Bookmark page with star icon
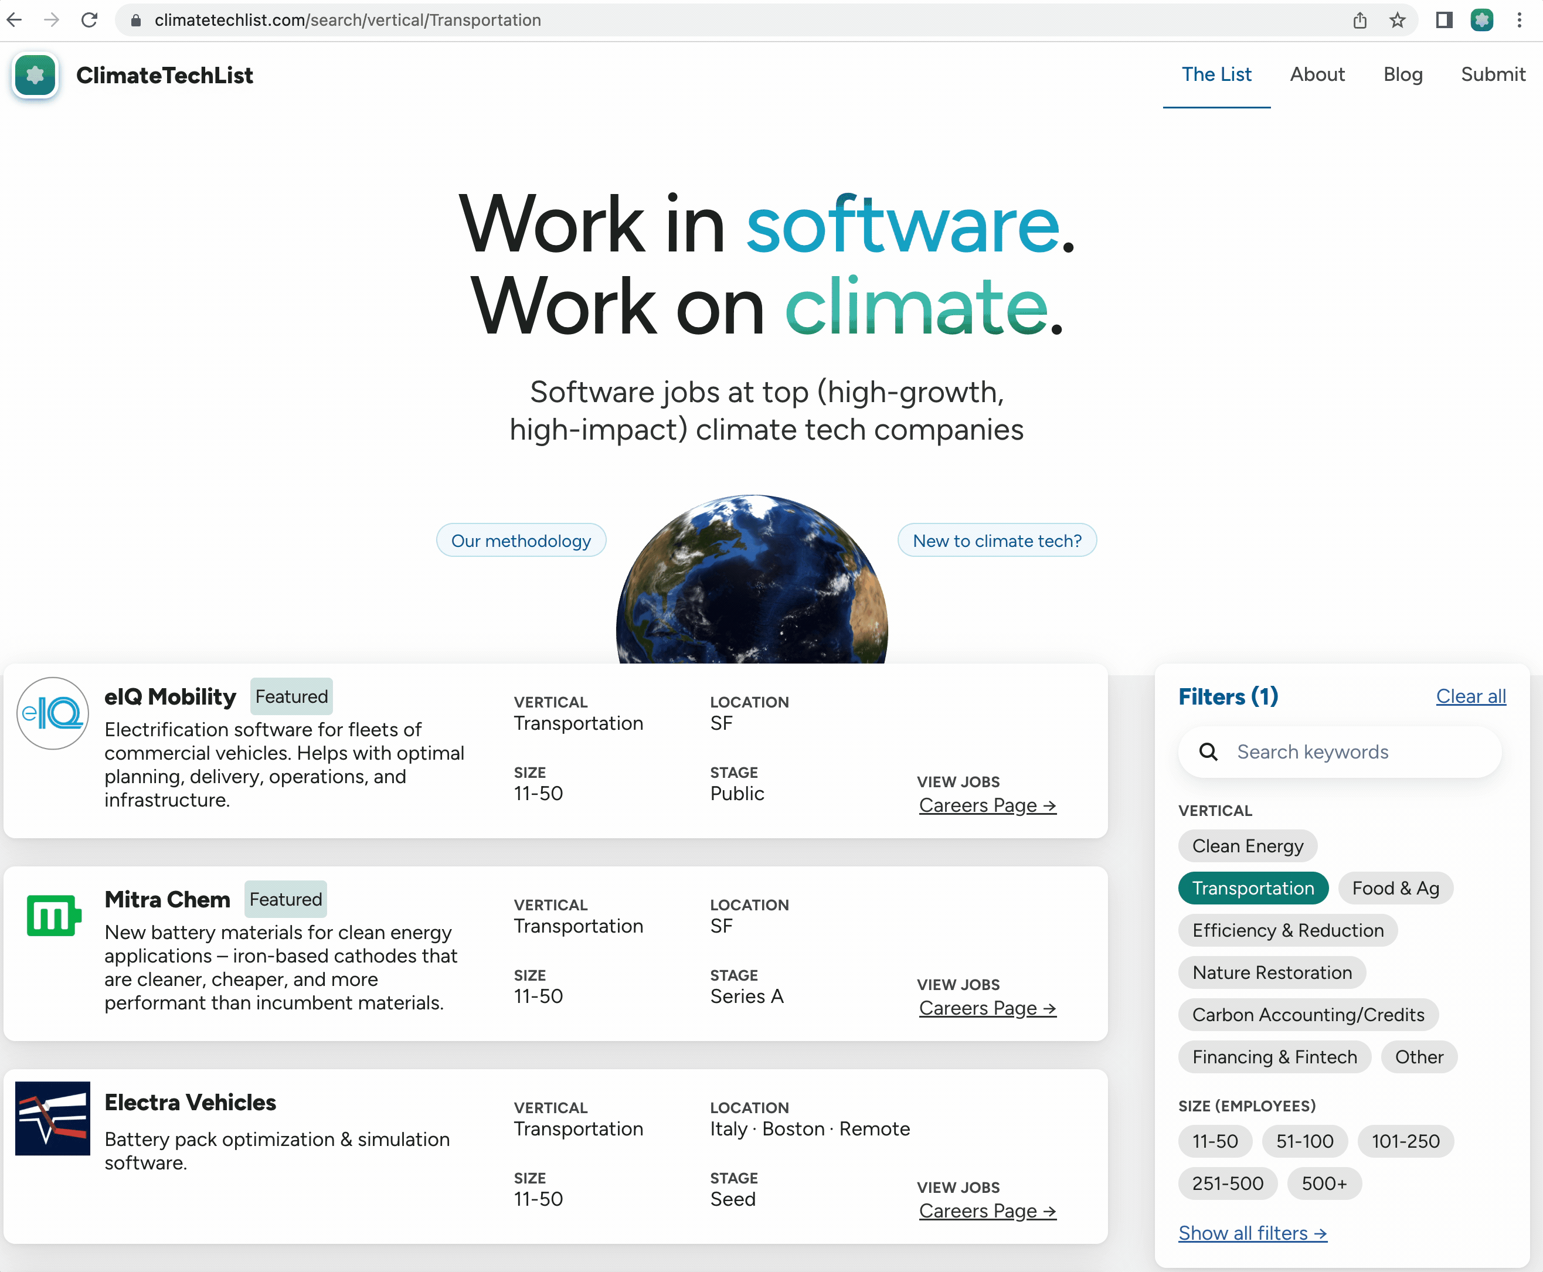Screen dimensions: 1543x1272 1397,20
